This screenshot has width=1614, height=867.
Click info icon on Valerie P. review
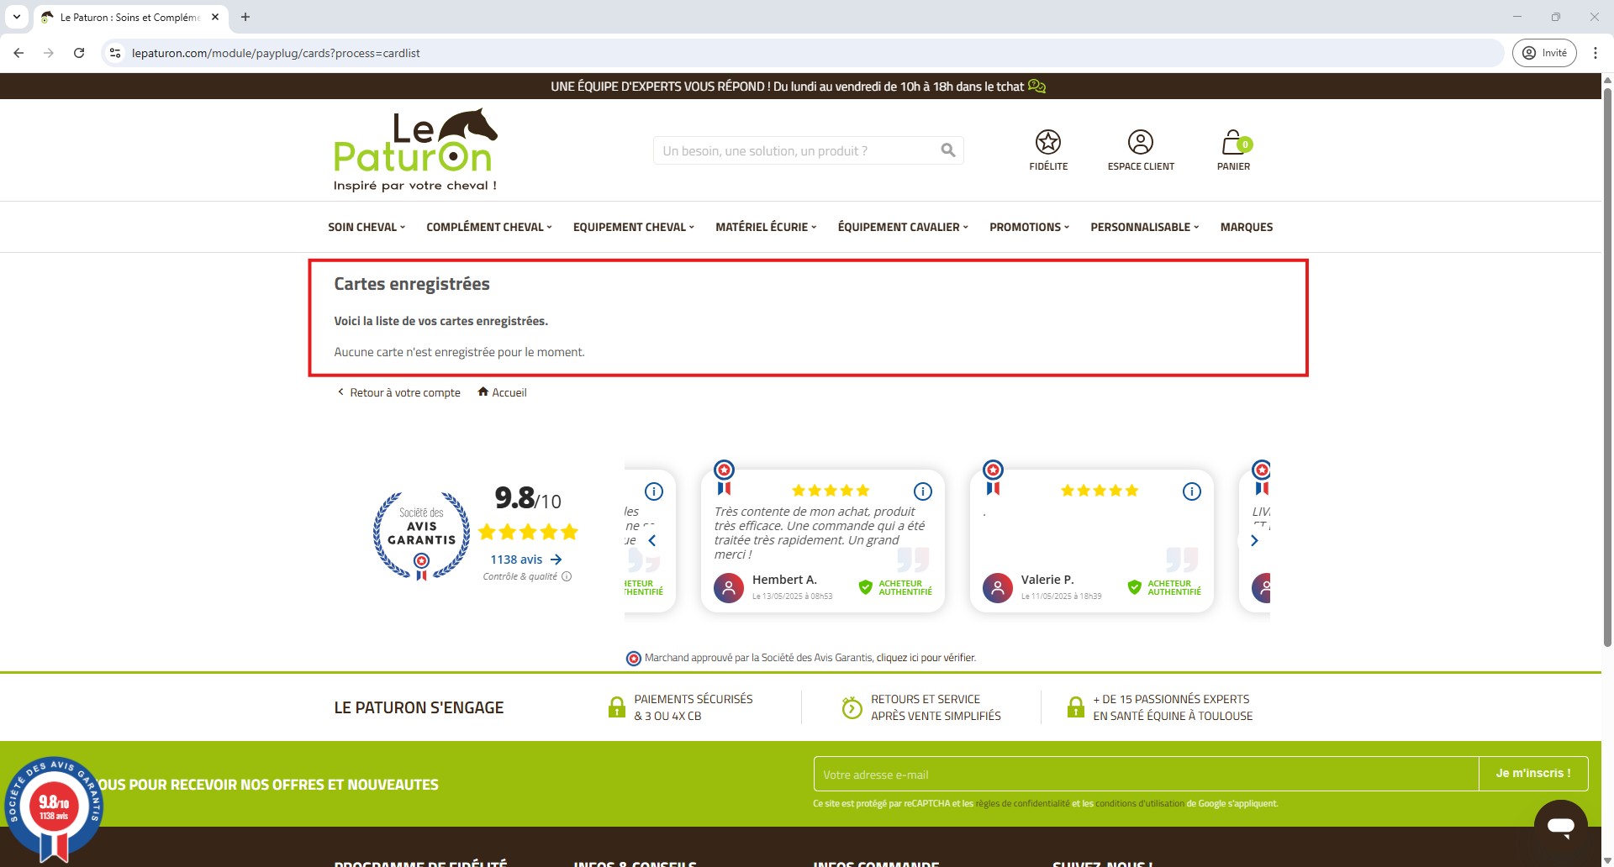click(1191, 491)
